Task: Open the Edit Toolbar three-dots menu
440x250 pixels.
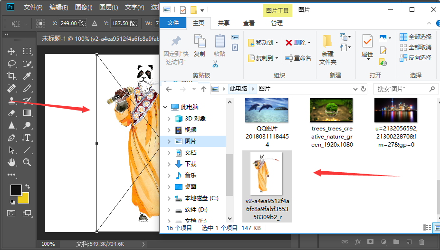Action: pos(11,175)
